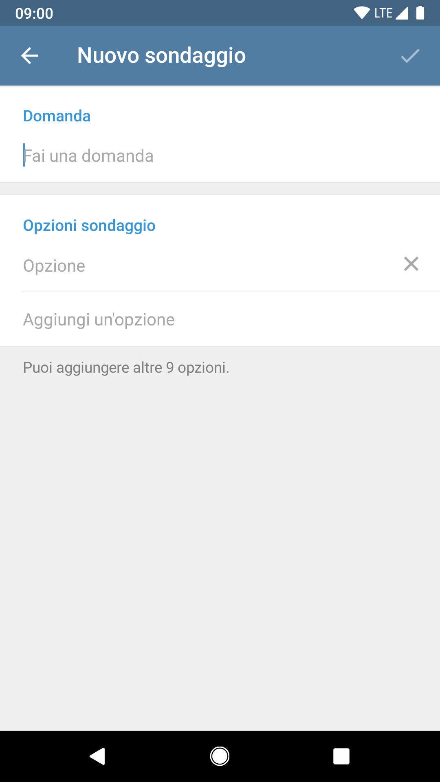Tap the 'Puoi aggiungere altre 9 opzioni' hint
Screen dimensions: 440x782
[126, 367]
